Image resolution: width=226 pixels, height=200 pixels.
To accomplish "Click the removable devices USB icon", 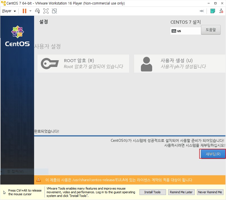I will point(221,11).
